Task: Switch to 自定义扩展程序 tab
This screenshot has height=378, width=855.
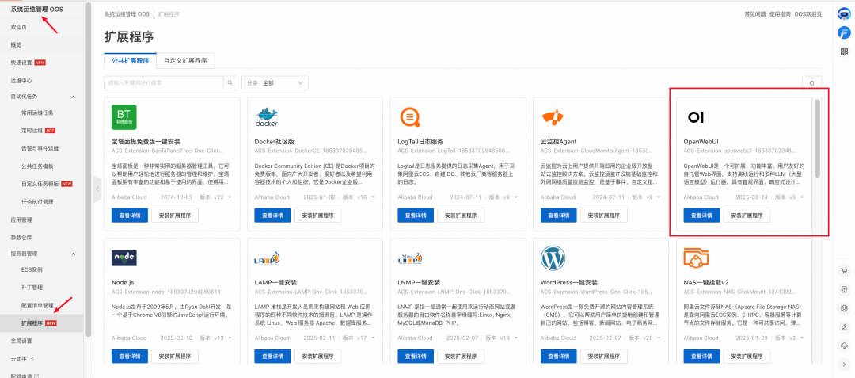Action: tap(185, 60)
